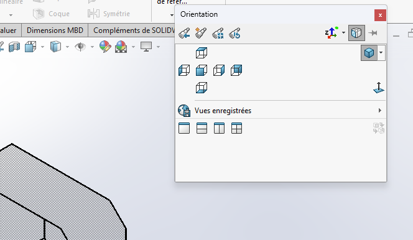Open the Dimensions MBD tab
The height and width of the screenshot is (240, 413).
coord(55,30)
